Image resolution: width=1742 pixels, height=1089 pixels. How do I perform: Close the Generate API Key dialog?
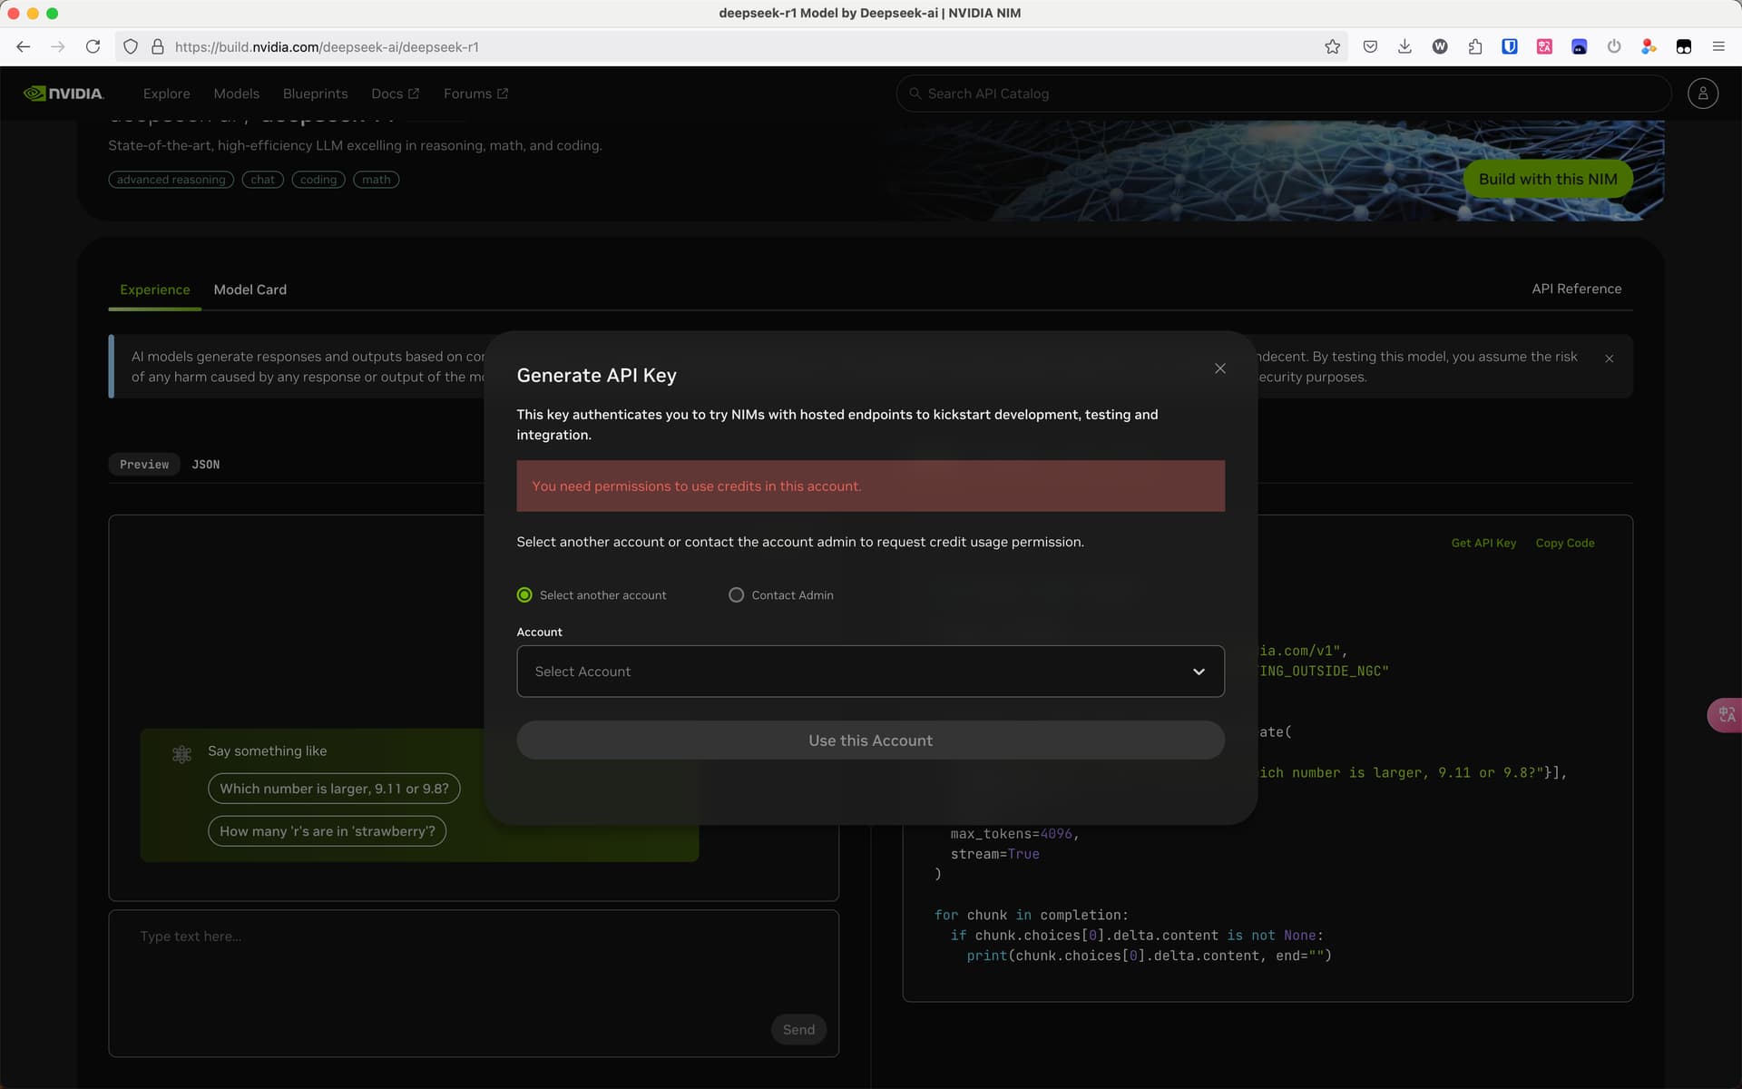(x=1220, y=368)
